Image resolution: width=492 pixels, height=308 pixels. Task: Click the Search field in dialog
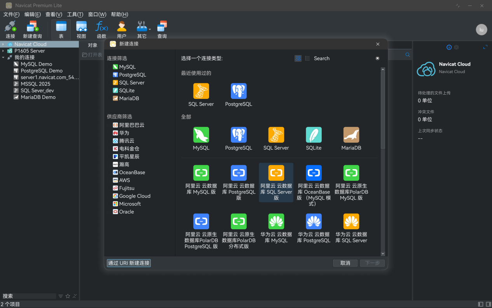[x=342, y=58]
